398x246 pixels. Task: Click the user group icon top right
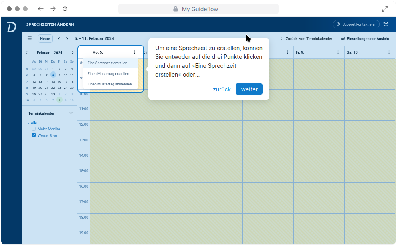pyautogui.click(x=386, y=24)
